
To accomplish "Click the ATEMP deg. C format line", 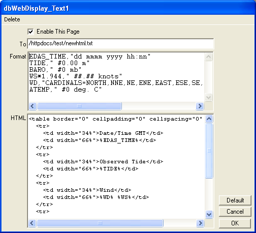I will point(66,90).
